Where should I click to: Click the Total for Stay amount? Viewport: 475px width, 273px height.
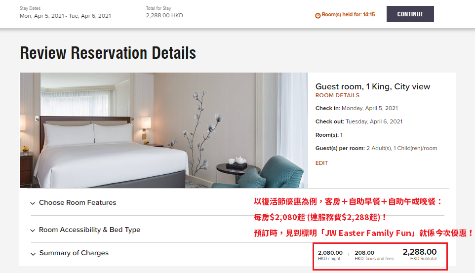pyautogui.click(x=164, y=15)
